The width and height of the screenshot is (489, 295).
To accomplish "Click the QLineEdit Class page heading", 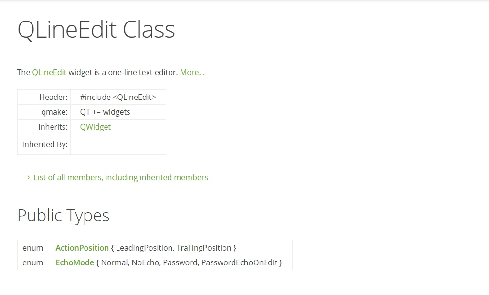I will [x=96, y=30].
